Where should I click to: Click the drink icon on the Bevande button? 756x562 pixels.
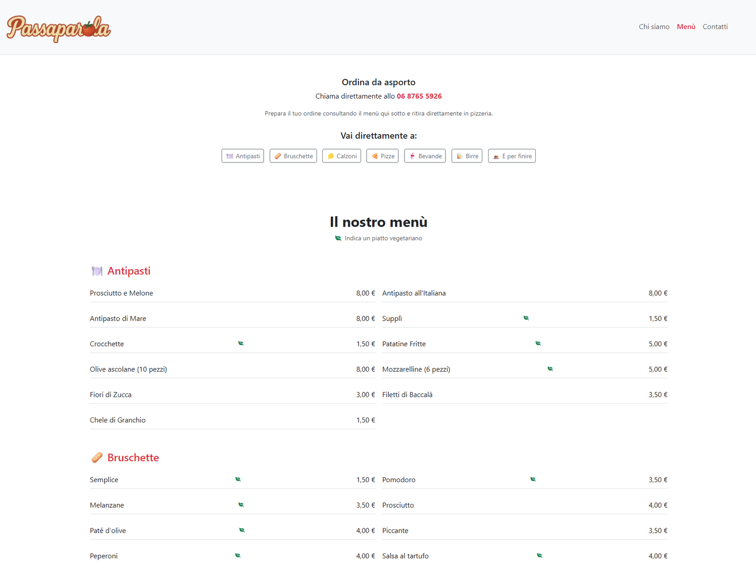pos(412,156)
